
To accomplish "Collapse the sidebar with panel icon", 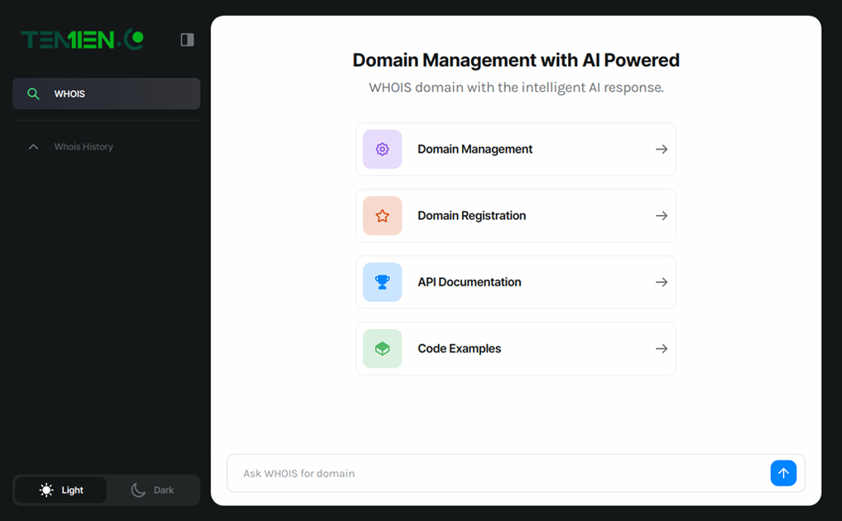I will [x=187, y=40].
